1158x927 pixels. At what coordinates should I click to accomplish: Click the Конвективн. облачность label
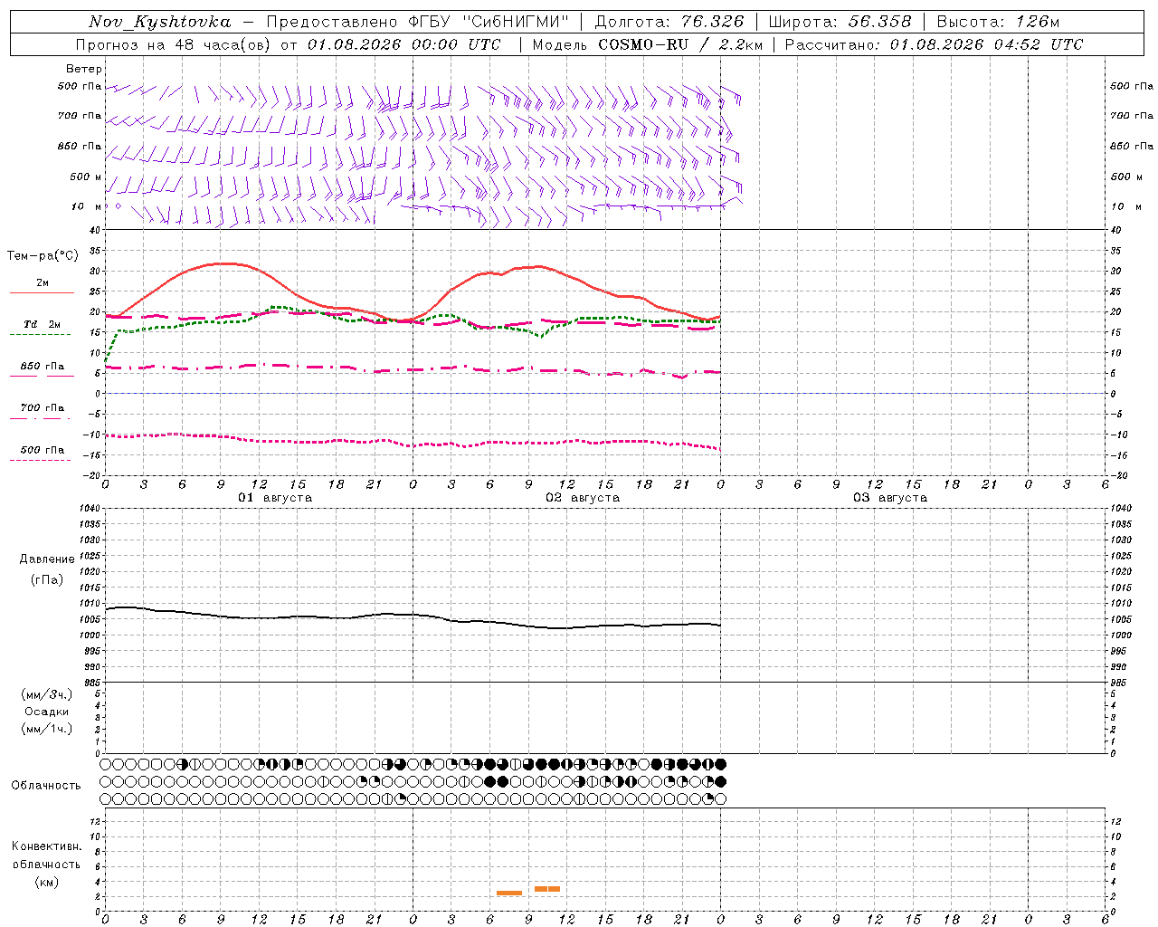47,864
